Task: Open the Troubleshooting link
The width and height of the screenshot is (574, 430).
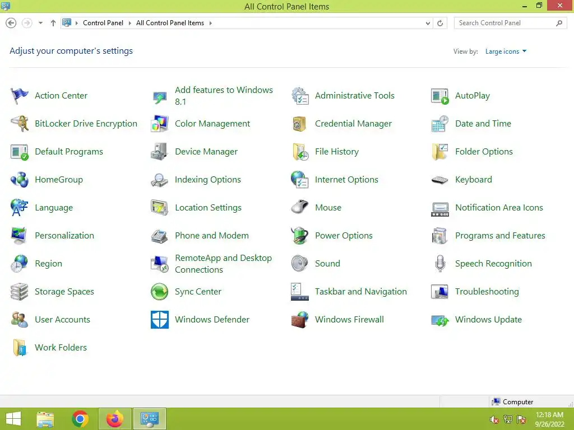Action: [487, 291]
